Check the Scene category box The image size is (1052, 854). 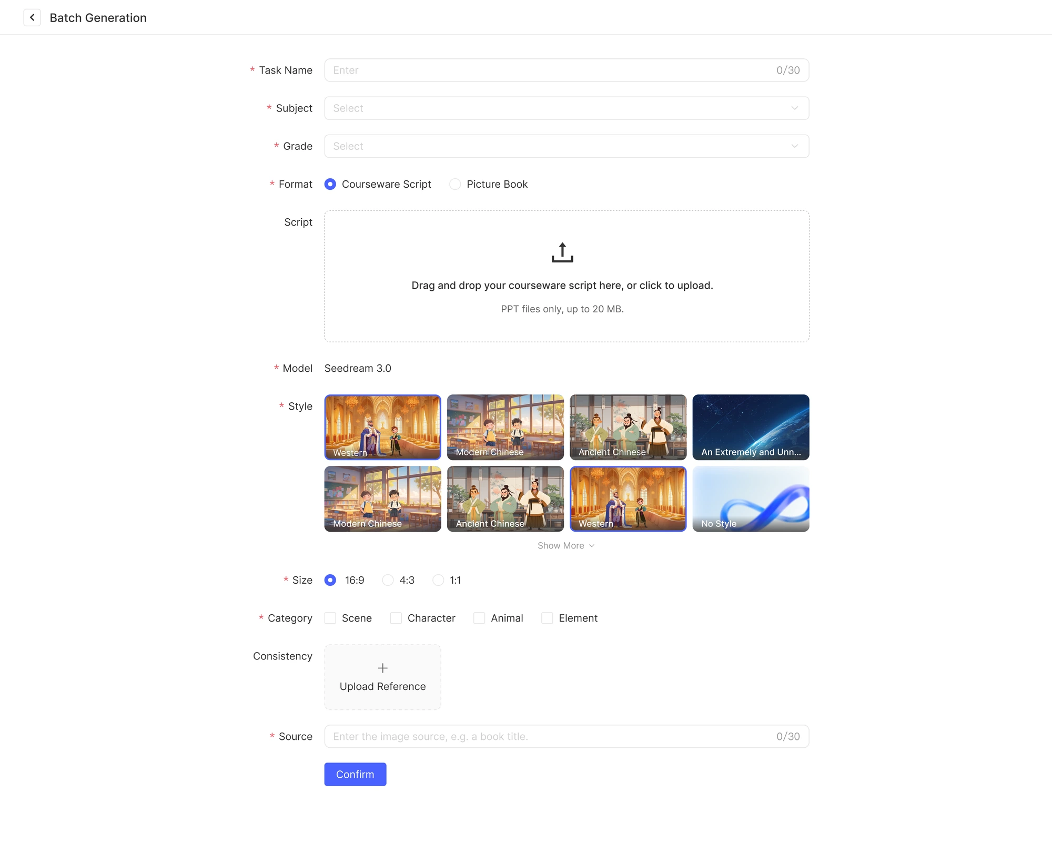pyautogui.click(x=330, y=618)
